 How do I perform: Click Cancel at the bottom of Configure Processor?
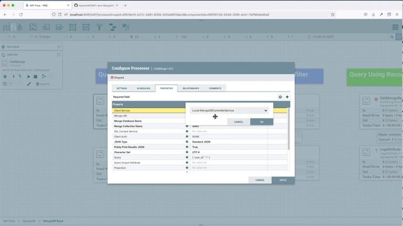(260, 180)
